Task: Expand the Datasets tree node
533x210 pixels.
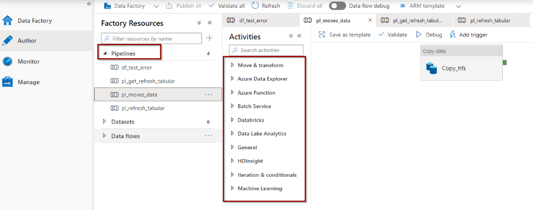Action: tap(105, 122)
